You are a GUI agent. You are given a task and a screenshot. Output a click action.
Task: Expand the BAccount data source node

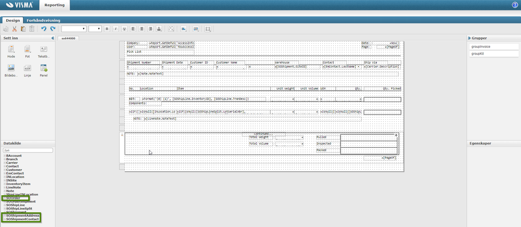tap(5, 156)
